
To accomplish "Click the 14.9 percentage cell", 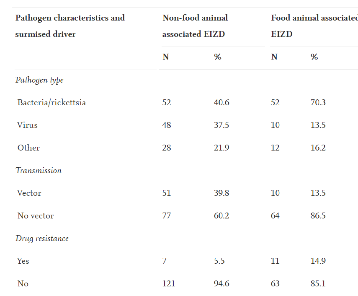I will click(318, 261).
